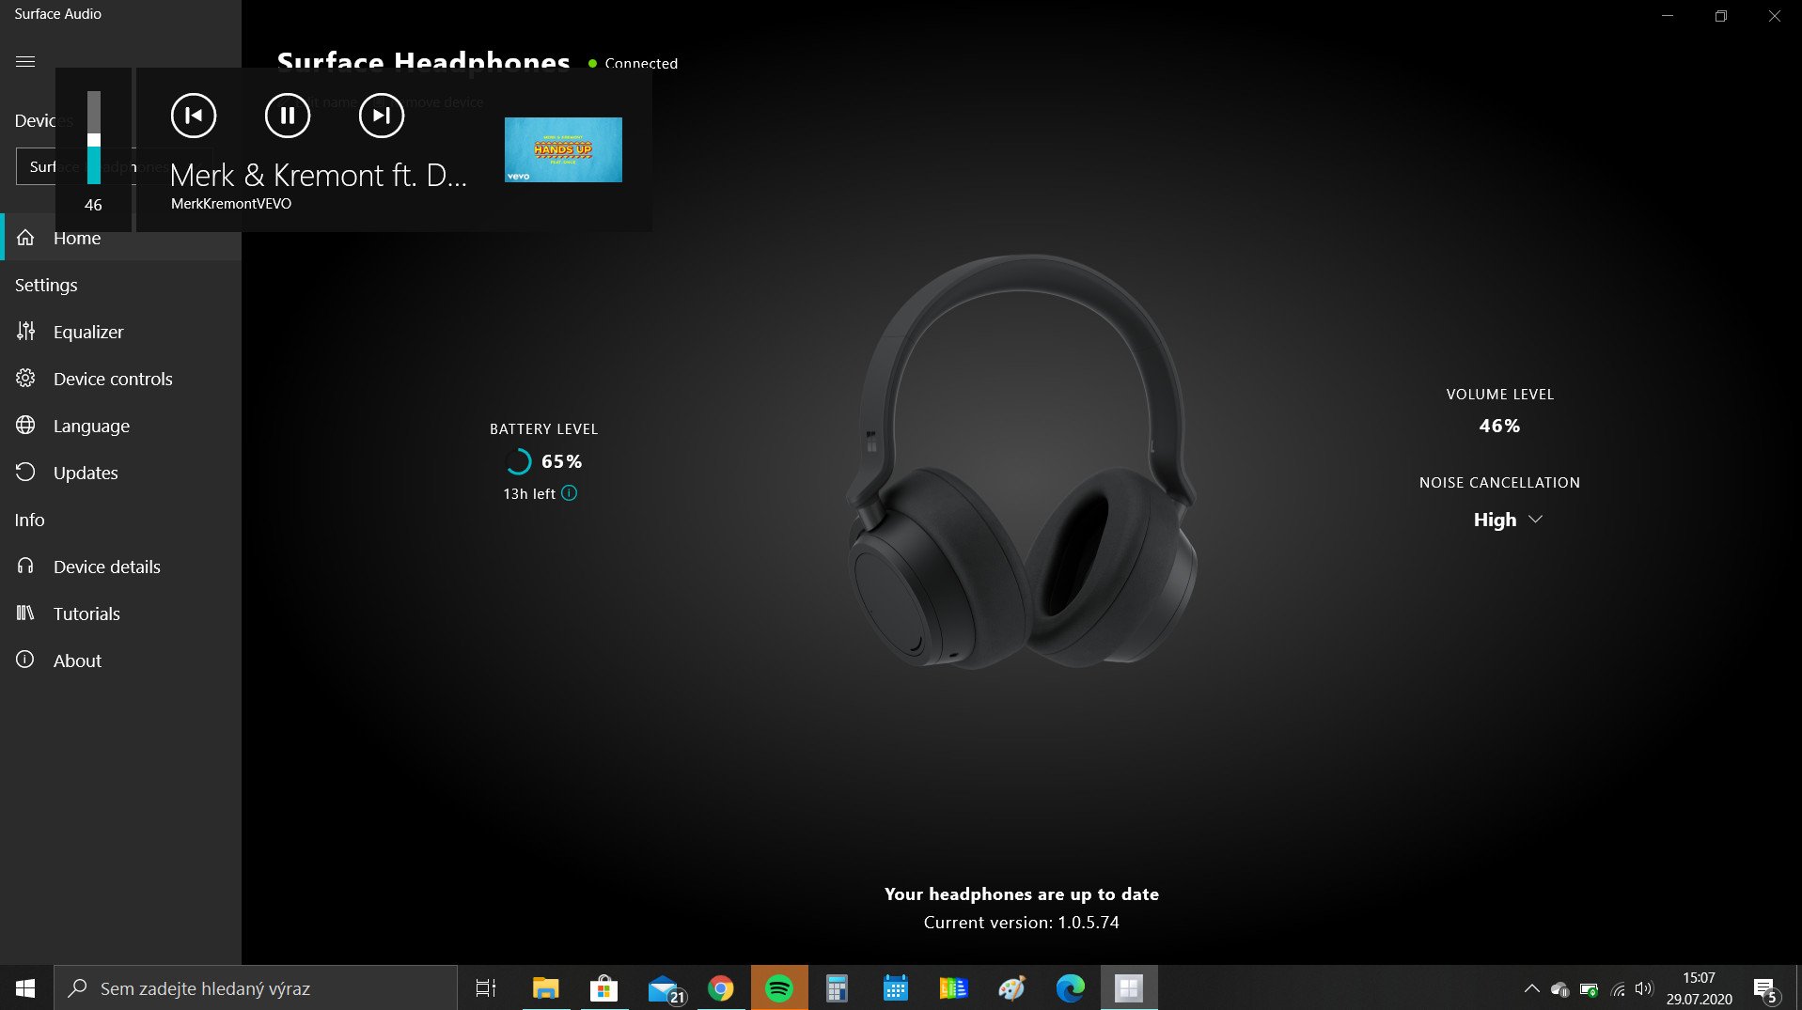Open Task View from the taskbar
The height and width of the screenshot is (1010, 1802).
(486, 988)
